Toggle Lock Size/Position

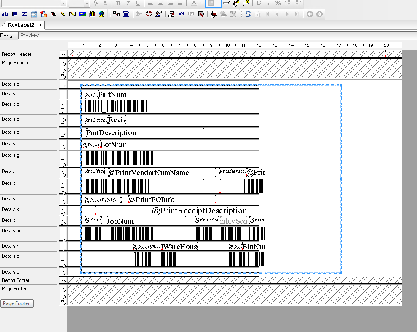coord(246,3)
